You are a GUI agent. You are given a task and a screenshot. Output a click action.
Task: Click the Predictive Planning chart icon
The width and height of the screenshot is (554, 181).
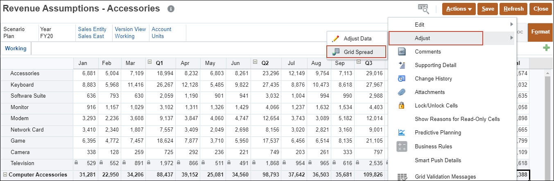(402, 133)
